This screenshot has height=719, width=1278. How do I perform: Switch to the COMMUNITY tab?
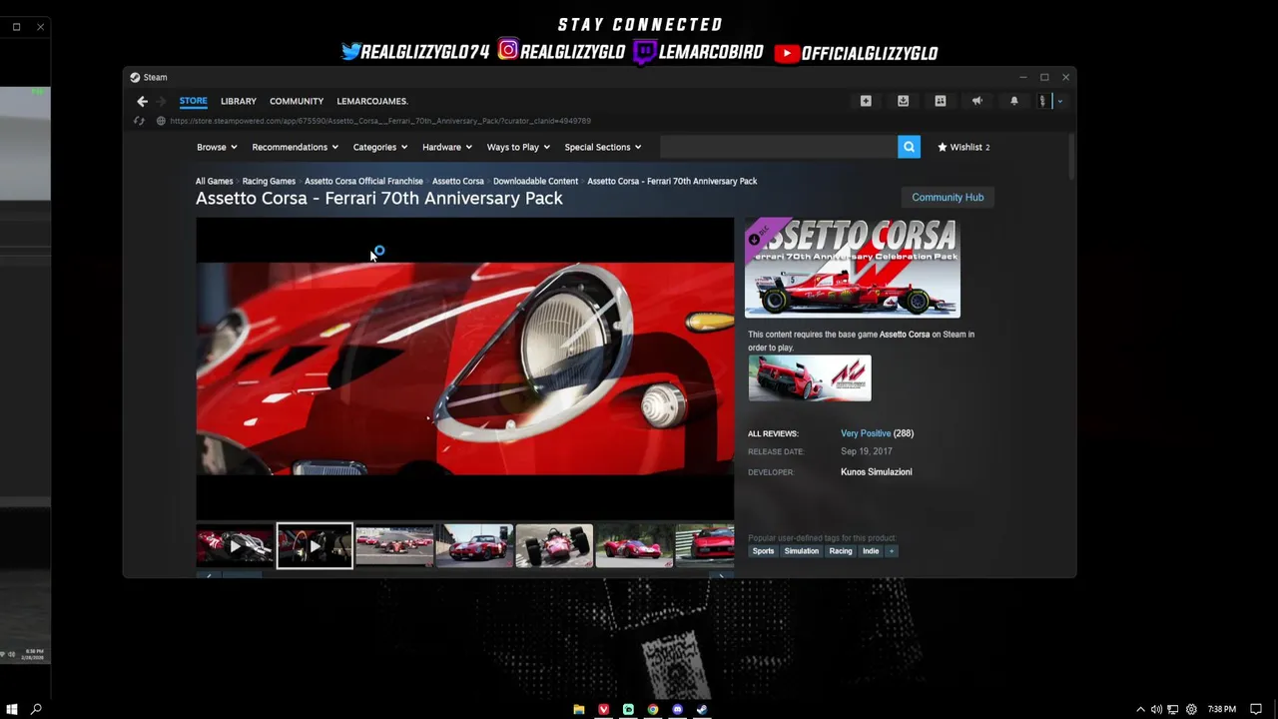297,101
